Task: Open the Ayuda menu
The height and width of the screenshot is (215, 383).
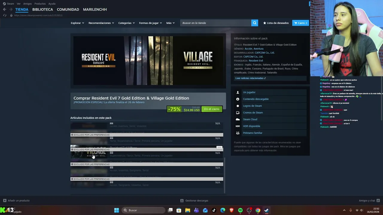Action: (x=52, y=4)
